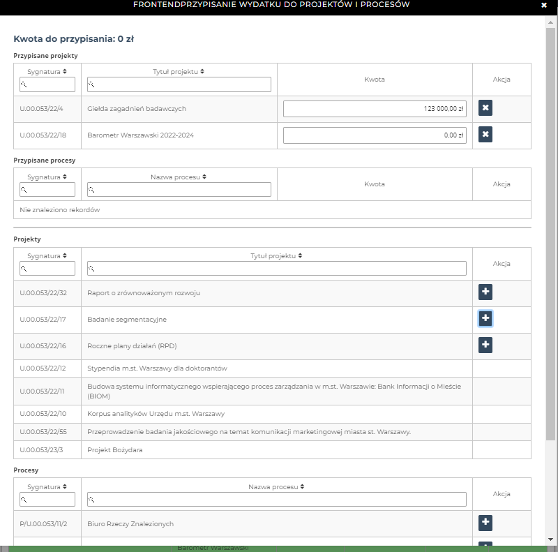Filter assigned processes by signature search box
The width and height of the screenshot is (558, 552).
pyautogui.click(x=47, y=190)
